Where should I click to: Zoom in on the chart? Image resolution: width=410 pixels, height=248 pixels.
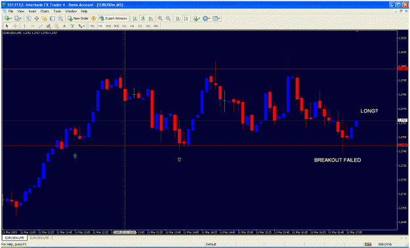coord(160,18)
